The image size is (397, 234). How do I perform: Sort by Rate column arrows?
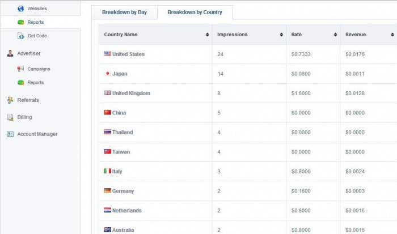pyautogui.click(x=335, y=35)
